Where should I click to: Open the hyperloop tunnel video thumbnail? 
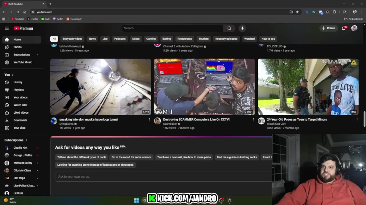[x=101, y=87]
